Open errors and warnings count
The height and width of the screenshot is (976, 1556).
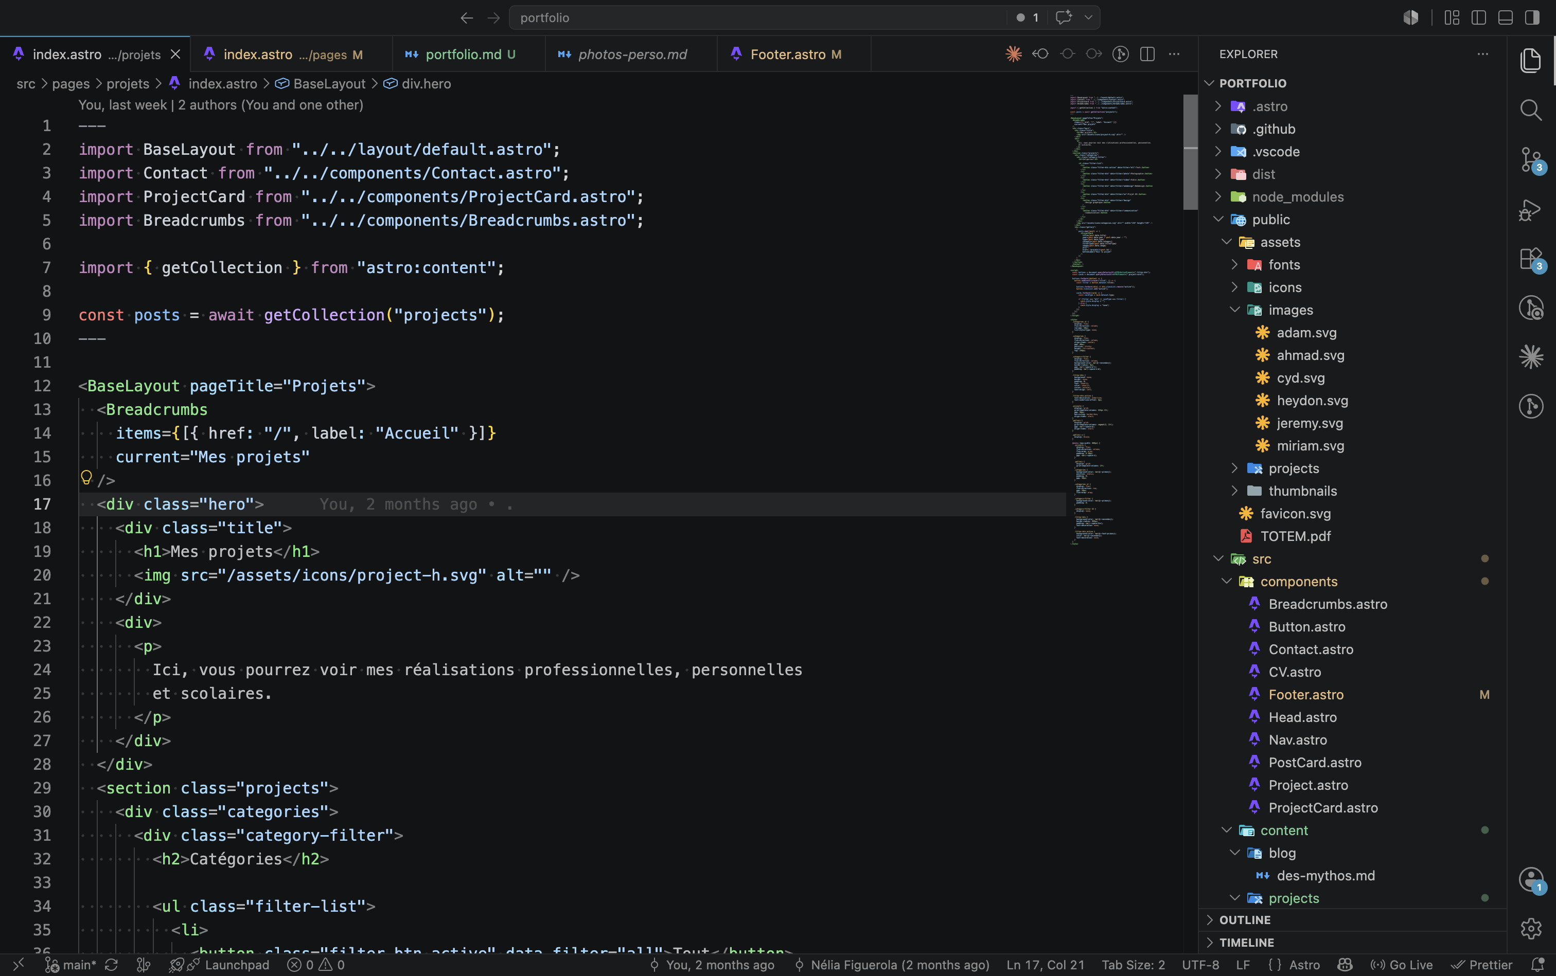(316, 964)
